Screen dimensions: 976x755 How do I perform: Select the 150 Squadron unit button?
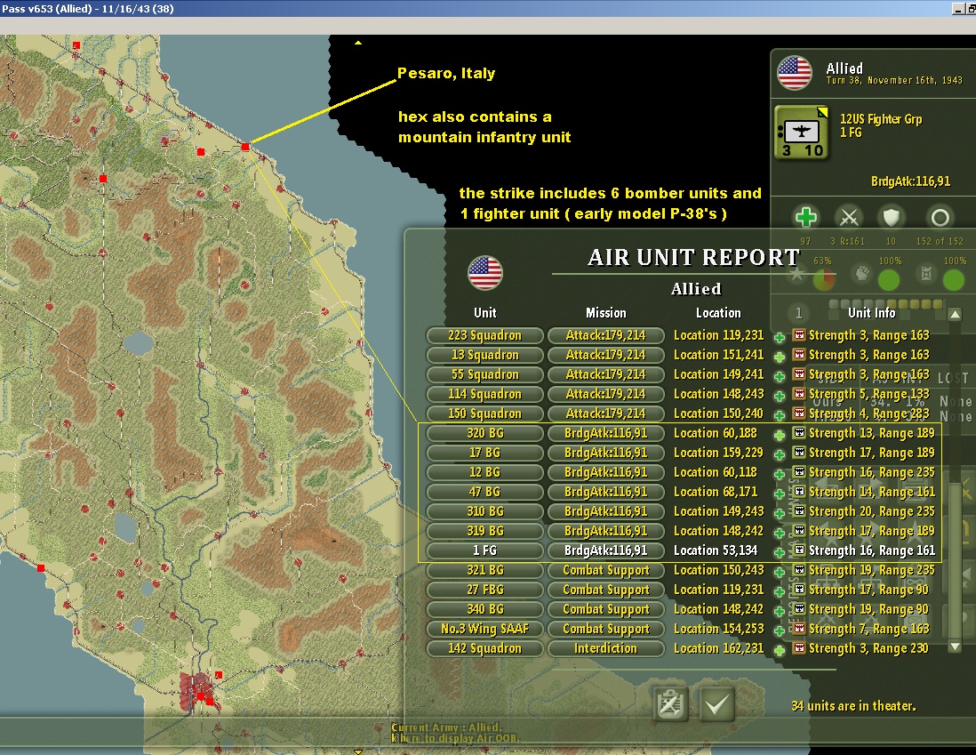point(484,414)
